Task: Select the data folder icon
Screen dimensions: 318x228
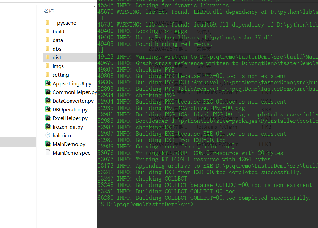Action: pyautogui.click(x=48, y=40)
